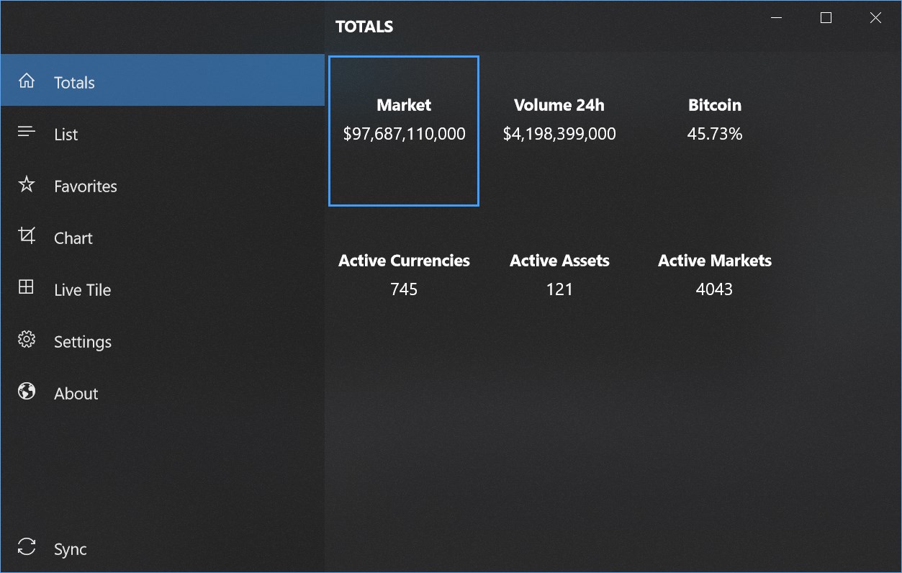
Task: Click Sync at the bottom of sidebar
Action: (x=70, y=549)
